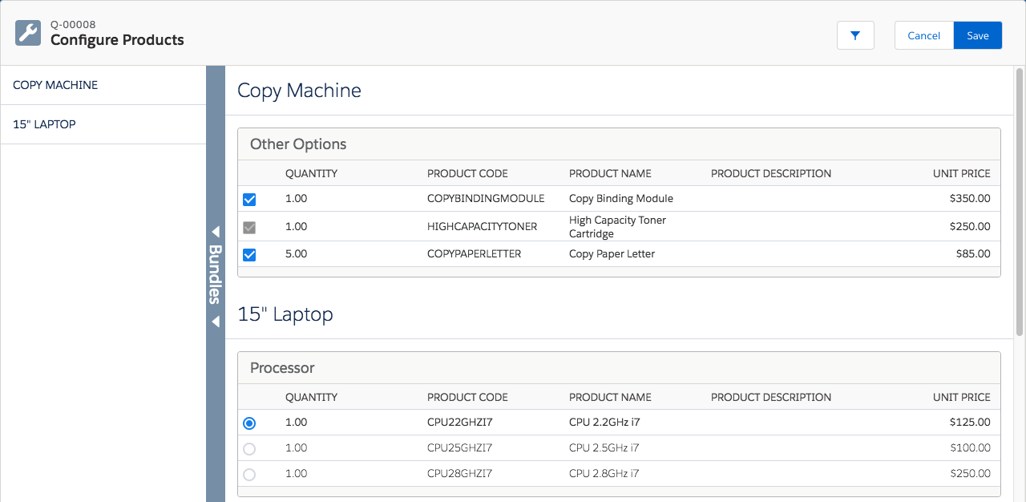1026x502 pixels.
Task: Save the product configuration
Action: point(978,35)
